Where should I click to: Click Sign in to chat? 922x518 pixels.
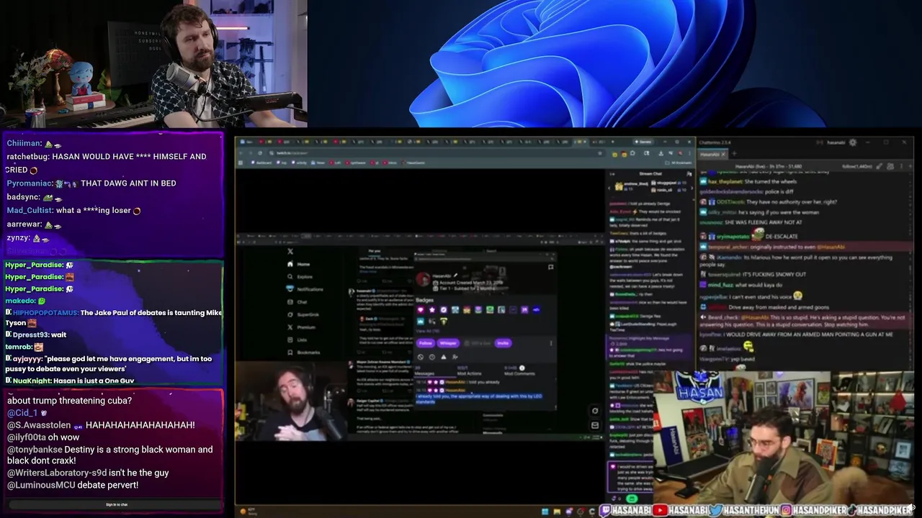coord(117,504)
